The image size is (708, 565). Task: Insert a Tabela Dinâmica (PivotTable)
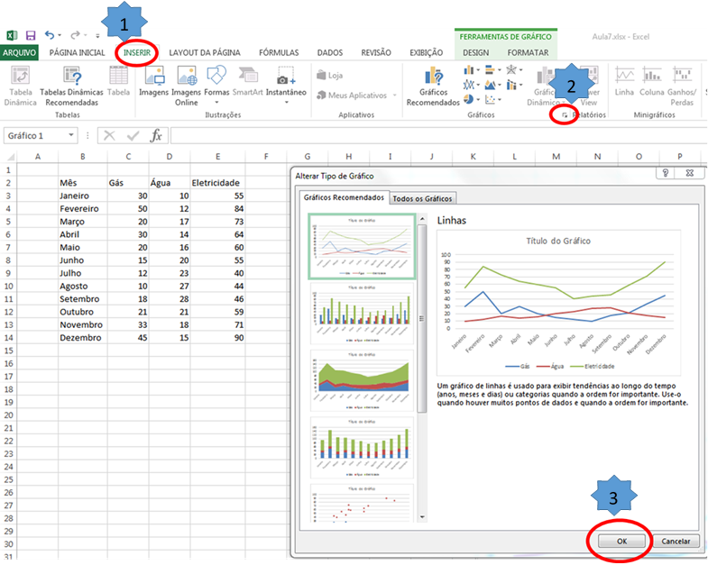21,86
